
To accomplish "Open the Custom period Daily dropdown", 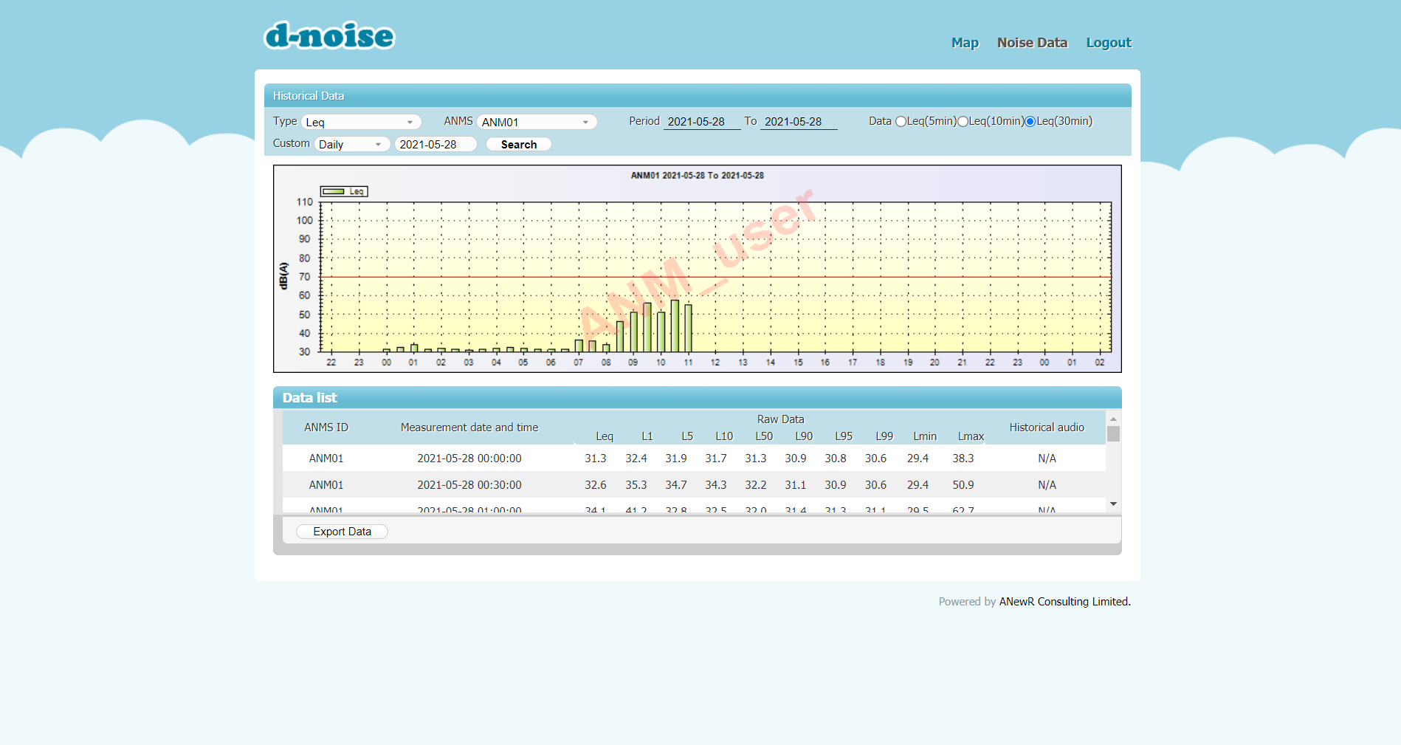I will (x=351, y=145).
